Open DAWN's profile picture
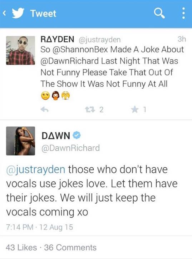Screen dimensions: 192x259 coord(20,141)
